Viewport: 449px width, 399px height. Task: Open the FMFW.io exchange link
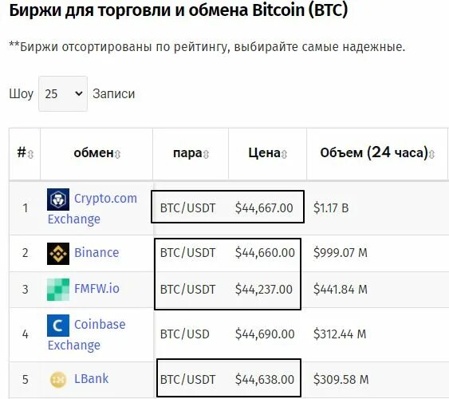click(x=96, y=288)
